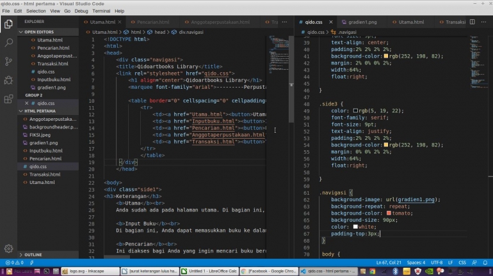Collapse the OPEN EDITORS section
The height and width of the screenshot is (276, 493).
(x=48, y=32)
